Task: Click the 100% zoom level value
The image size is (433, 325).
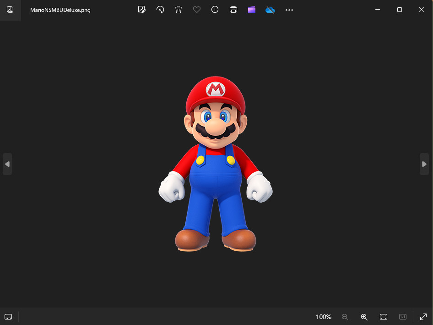Action: [323, 317]
